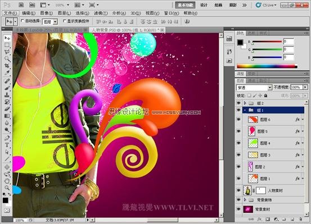Toggle Quick Mask mode button

click(x=7, y=211)
